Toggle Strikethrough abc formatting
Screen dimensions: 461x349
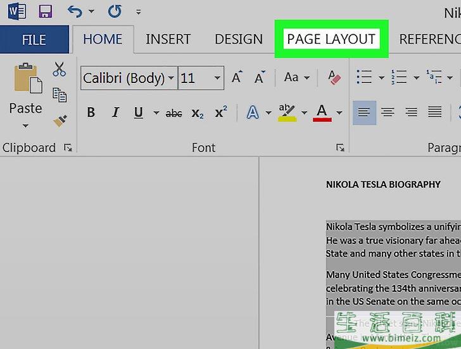coord(174,113)
